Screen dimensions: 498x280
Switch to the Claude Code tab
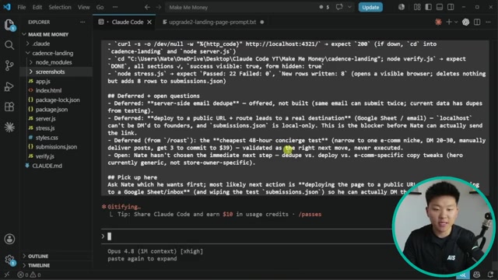(x=127, y=22)
